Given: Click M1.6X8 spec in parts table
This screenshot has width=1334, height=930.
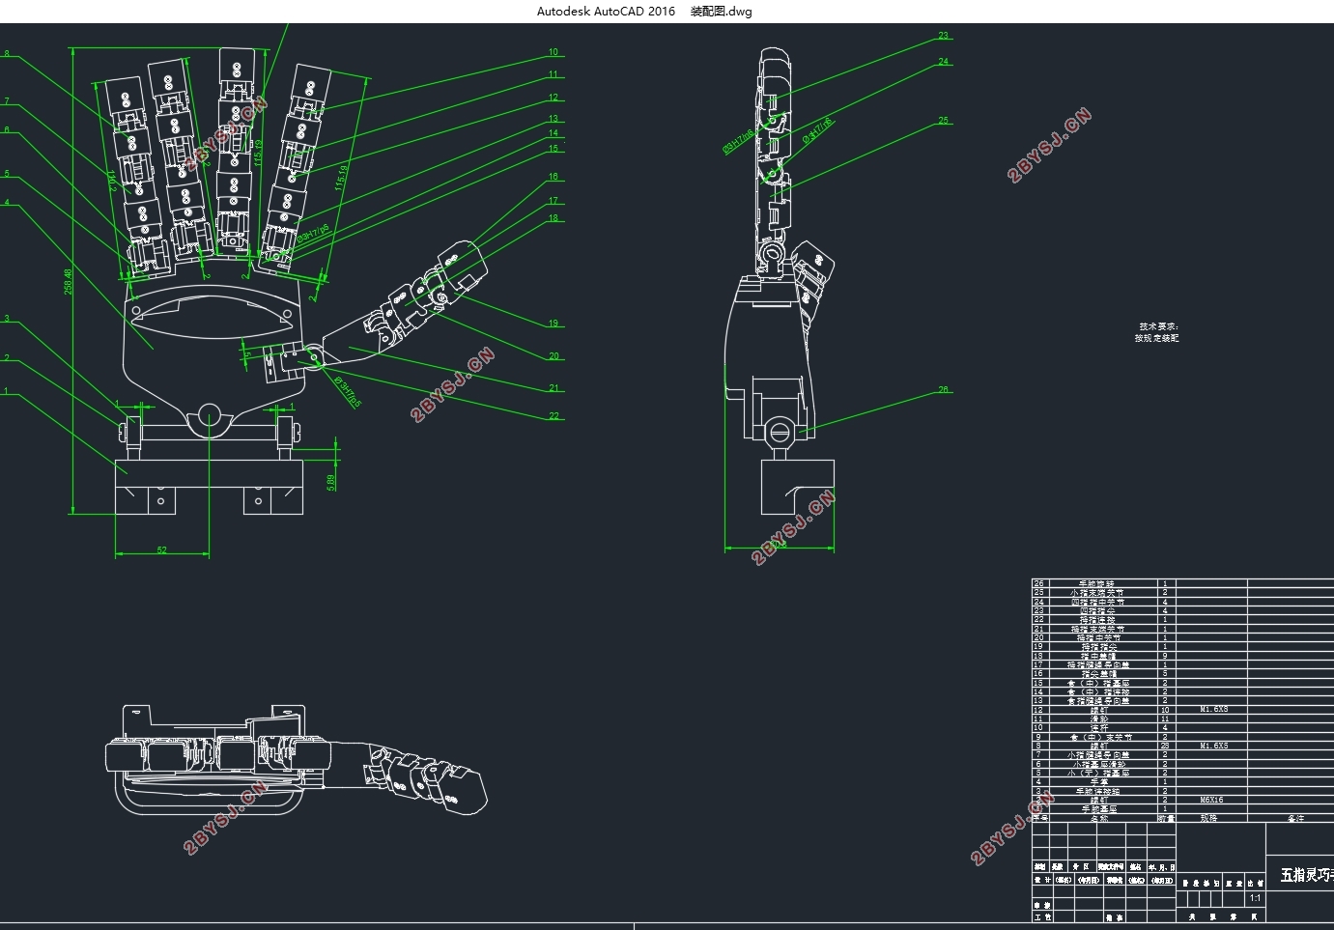Looking at the screenshot, I should click(x=1214, y=709).
